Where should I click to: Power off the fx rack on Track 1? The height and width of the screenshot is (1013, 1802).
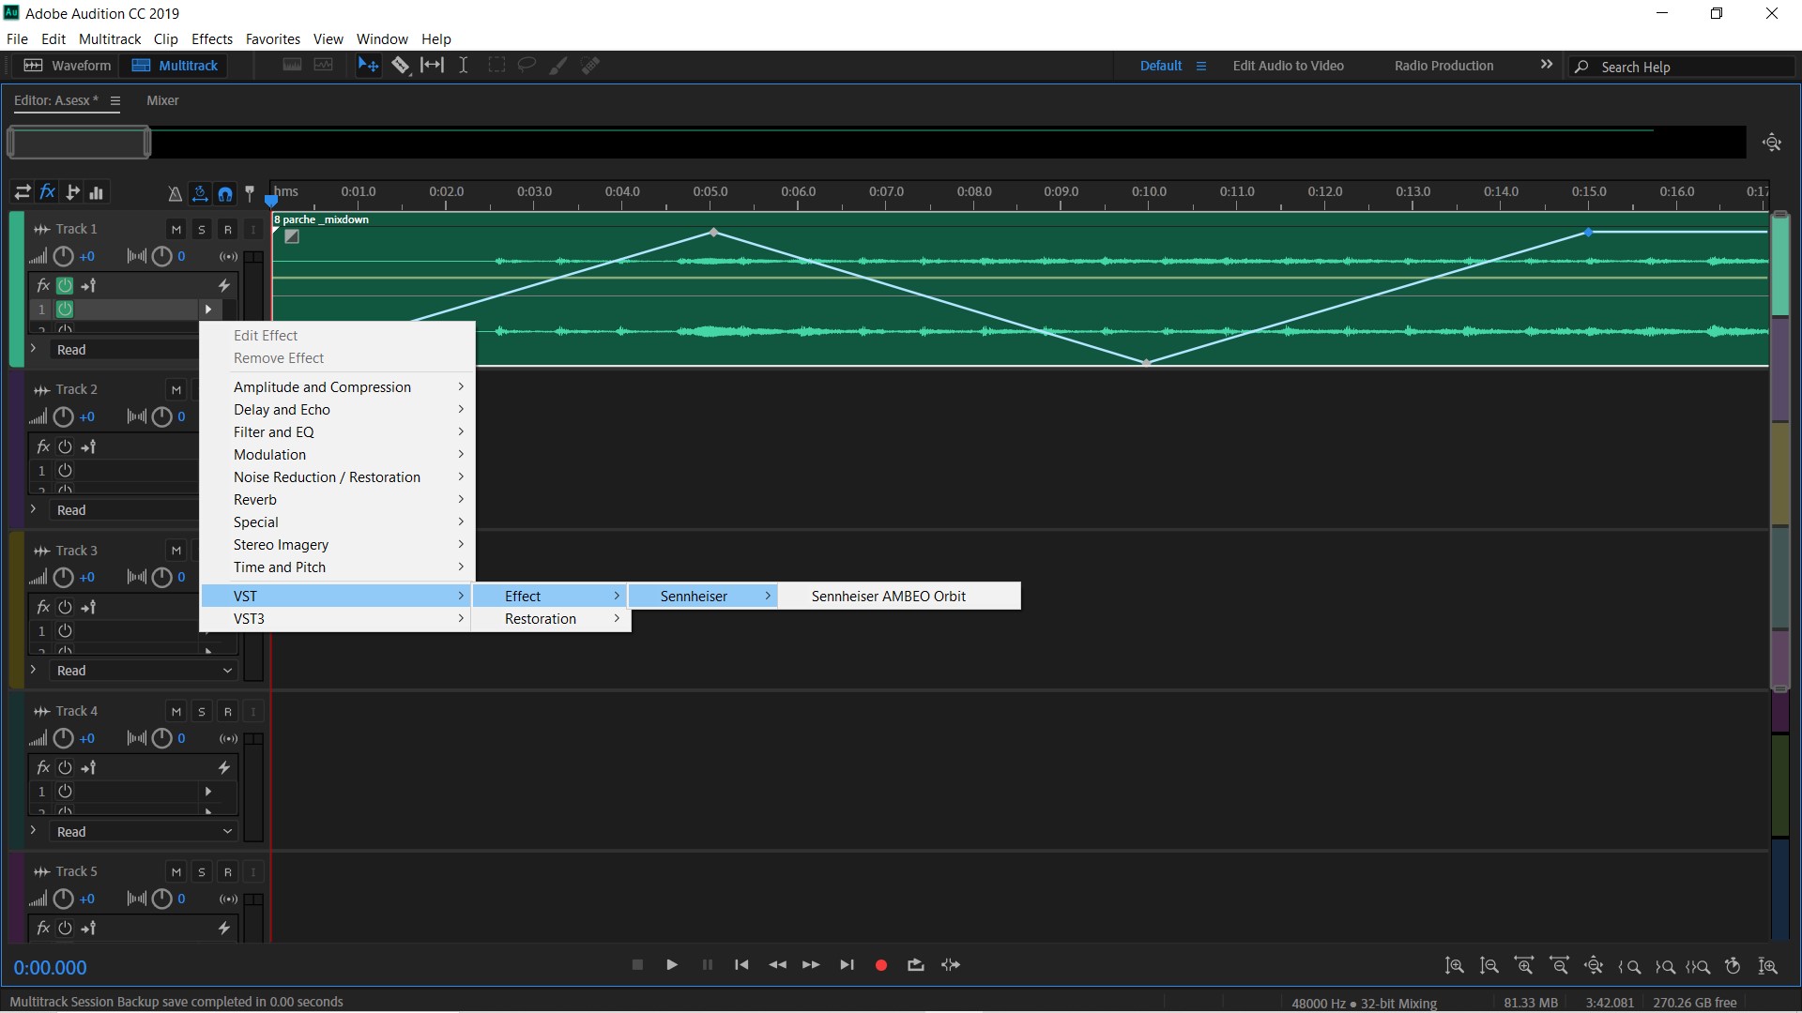coord(64,285)
